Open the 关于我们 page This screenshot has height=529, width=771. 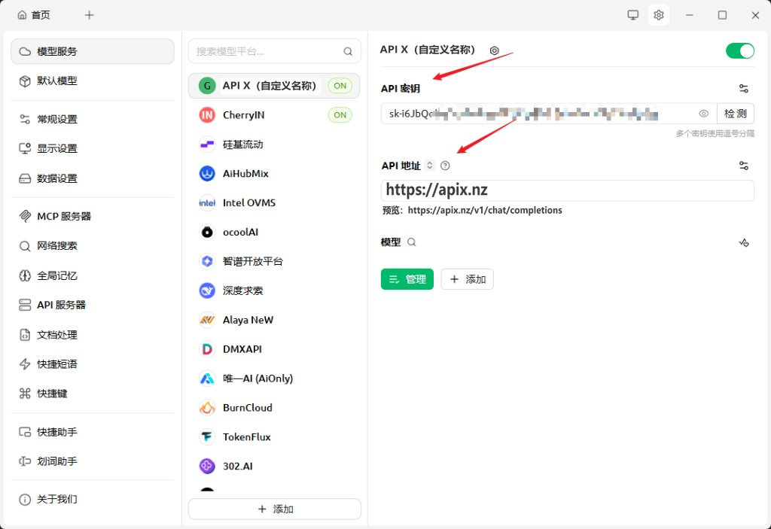[93, 500]
